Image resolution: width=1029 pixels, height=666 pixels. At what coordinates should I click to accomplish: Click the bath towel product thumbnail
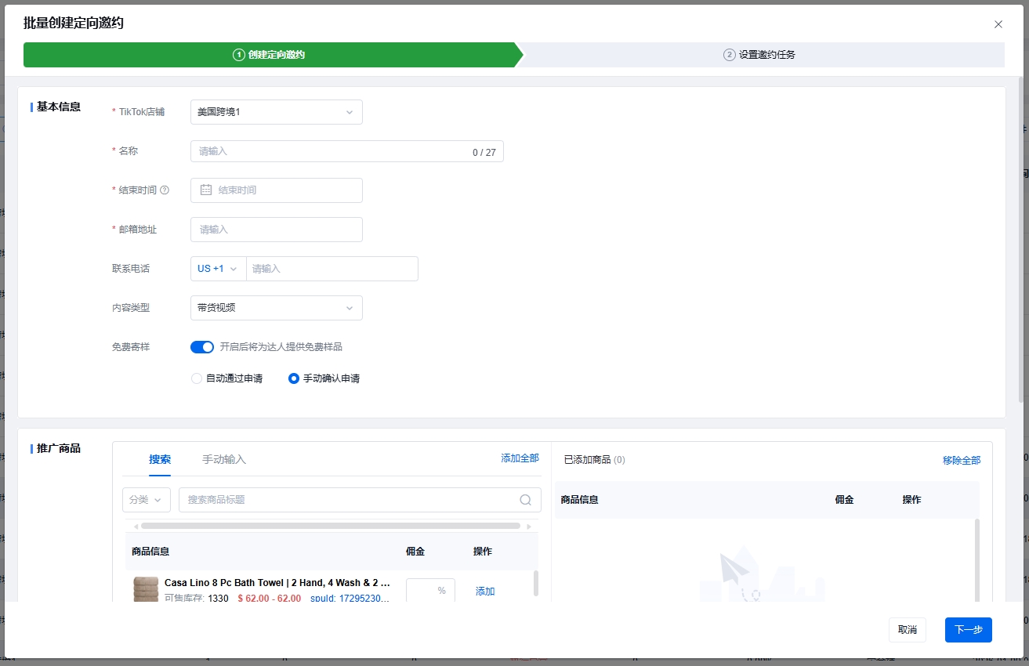pos(146,590)
